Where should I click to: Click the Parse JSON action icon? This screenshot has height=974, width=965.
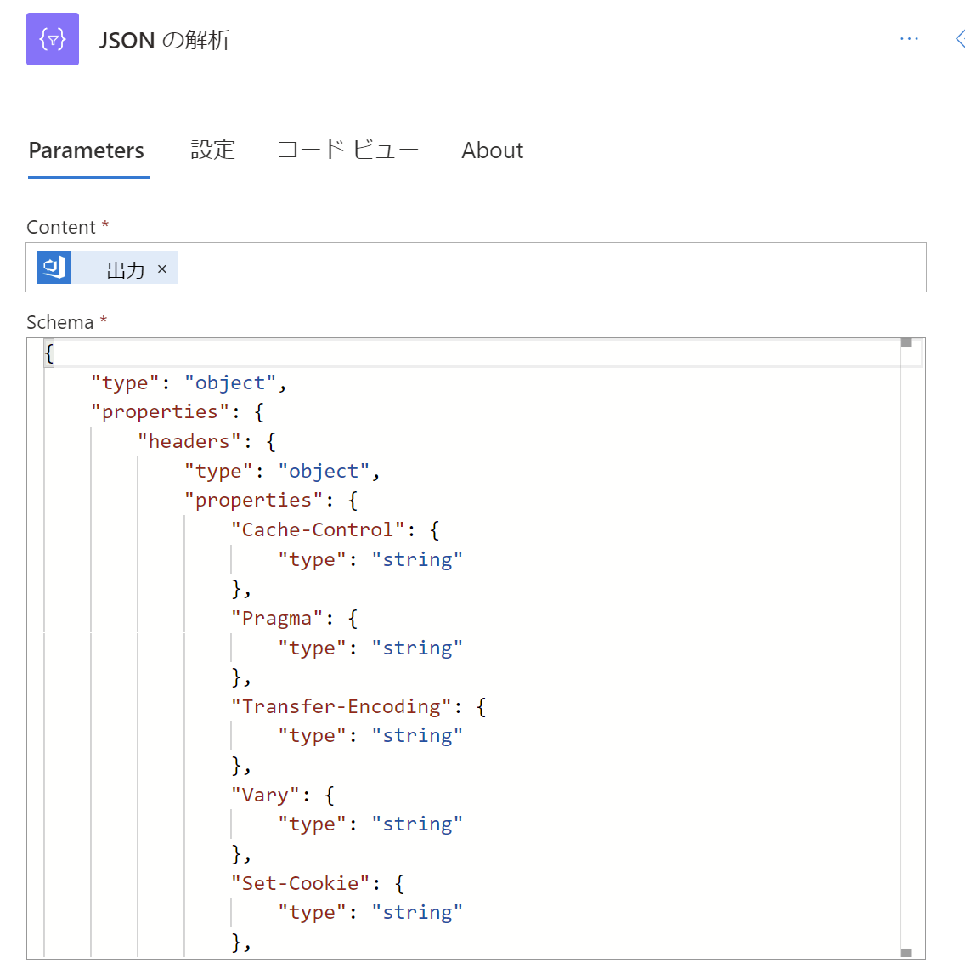(x=53, y=39)
